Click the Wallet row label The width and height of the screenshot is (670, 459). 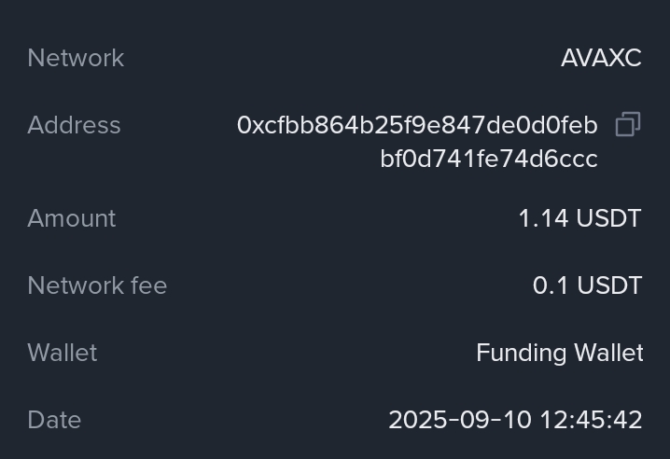click(63, 353)
